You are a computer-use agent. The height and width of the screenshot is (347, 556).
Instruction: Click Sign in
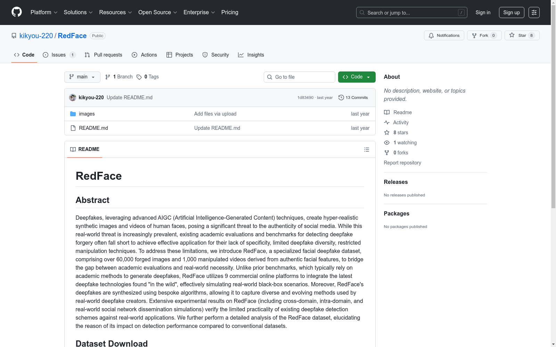point(483,12)
